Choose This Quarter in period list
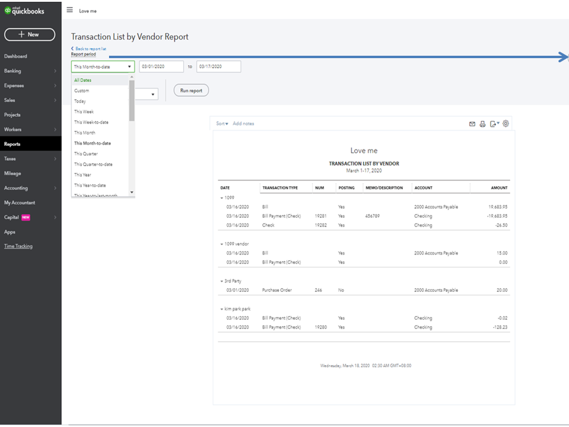Image resolution: width=569 pixels, height=427 pixels. point(86,154)
